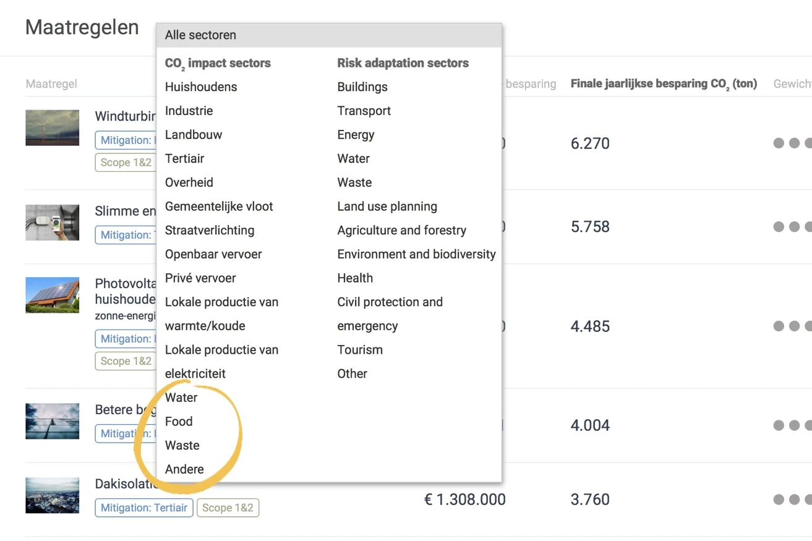Select Straatverlichting option
The image size is (812, 541).
[210, 231]
